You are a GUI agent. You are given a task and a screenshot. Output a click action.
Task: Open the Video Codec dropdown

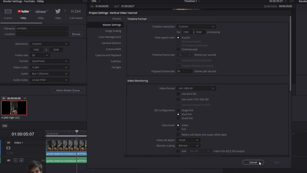coord(49,67)
